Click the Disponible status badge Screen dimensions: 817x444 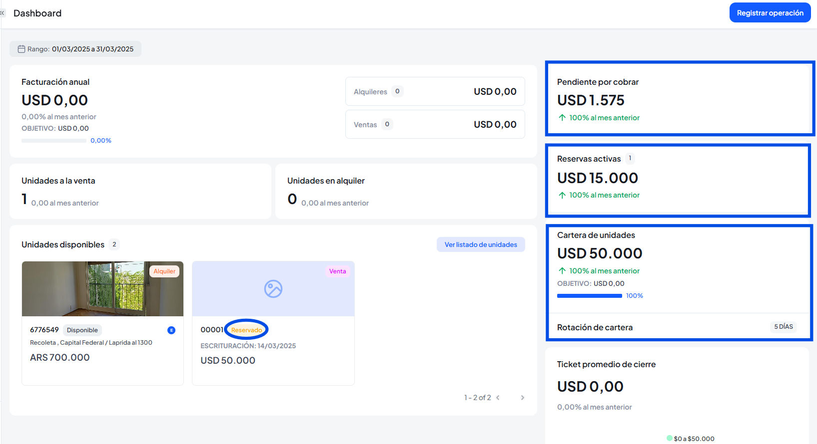pos(82,330)
